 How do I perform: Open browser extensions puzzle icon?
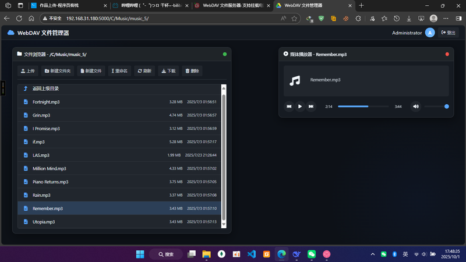coord(358,19)
